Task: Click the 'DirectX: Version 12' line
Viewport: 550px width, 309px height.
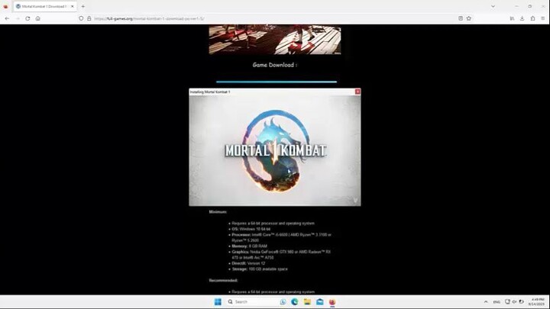Action: click(248, 263)
